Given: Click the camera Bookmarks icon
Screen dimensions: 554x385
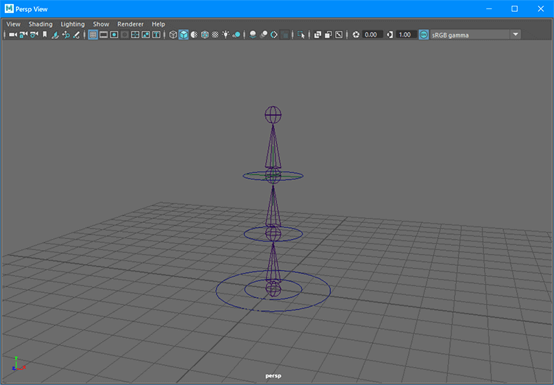Looking at the screenshot, I should 44,35.
